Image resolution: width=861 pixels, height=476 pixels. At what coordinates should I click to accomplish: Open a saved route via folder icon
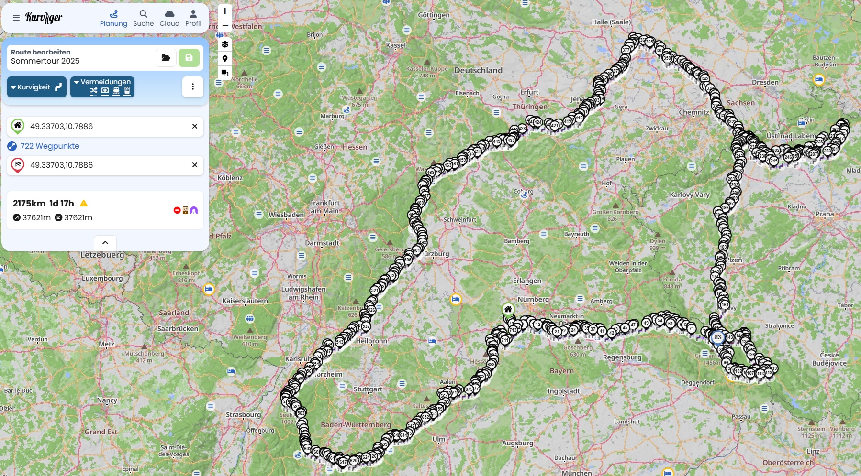[166, 58]
